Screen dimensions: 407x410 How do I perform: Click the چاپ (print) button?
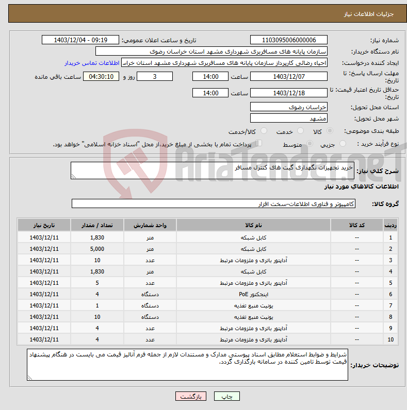(x=227, y=396)
